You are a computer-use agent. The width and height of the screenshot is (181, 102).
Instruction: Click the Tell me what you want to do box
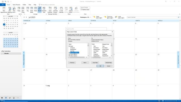[x=47, y=5]
